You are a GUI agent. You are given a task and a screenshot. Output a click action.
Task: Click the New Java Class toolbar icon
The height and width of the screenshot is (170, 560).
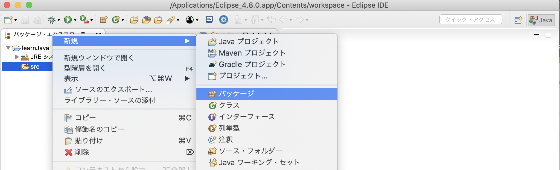[x=116, y=20]
